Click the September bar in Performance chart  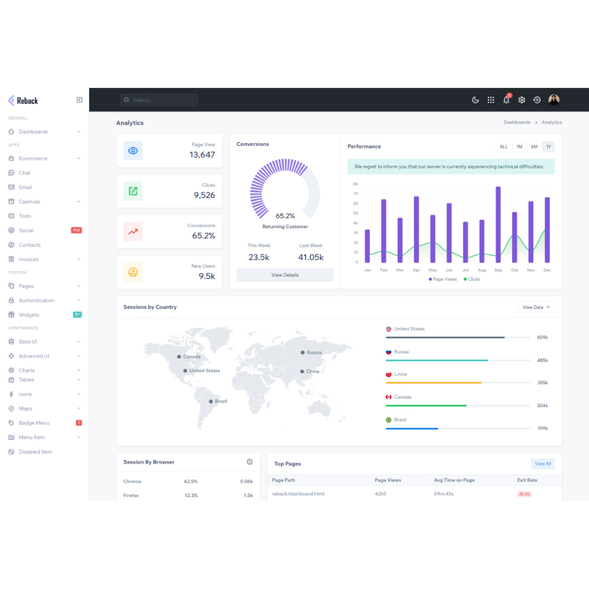coord(498,225)
